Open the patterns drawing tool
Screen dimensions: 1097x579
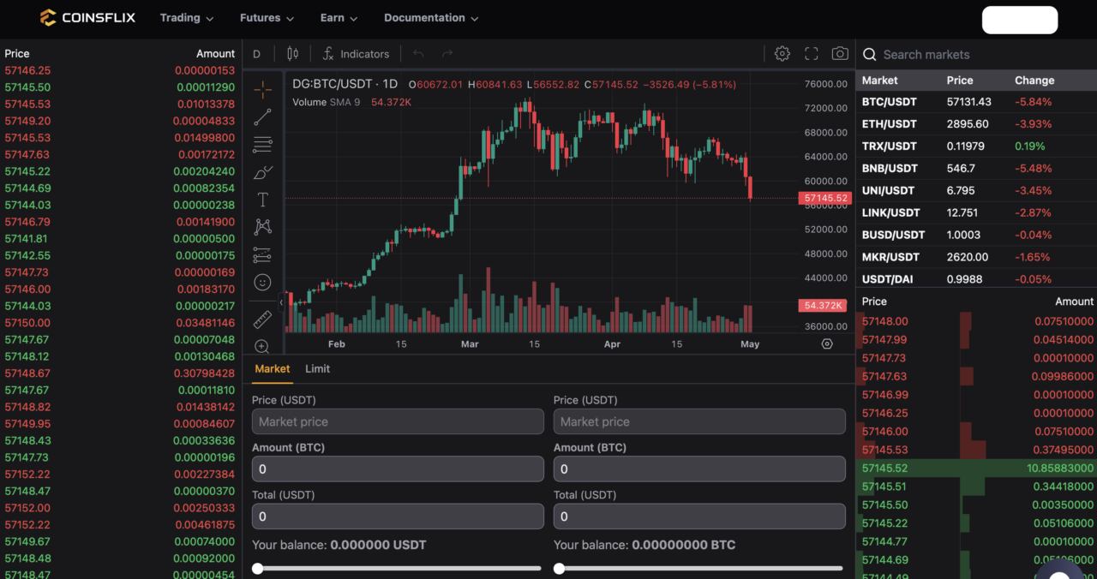(263, 227)
